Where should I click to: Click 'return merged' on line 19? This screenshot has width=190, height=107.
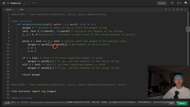31,75
